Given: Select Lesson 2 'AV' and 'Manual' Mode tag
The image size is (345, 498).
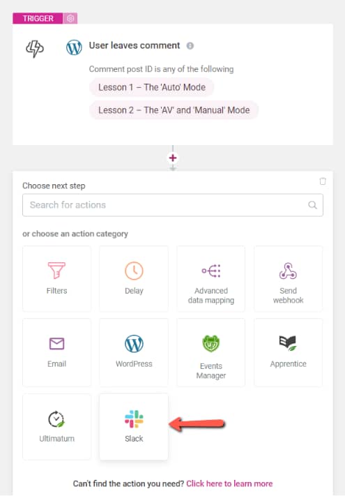Looking at the screenshot, I should (x=174, y=110).
